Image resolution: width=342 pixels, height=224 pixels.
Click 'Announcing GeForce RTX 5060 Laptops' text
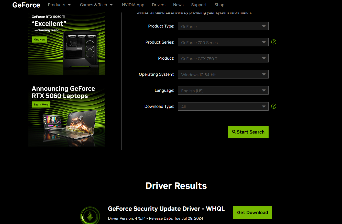click(63, 92)
